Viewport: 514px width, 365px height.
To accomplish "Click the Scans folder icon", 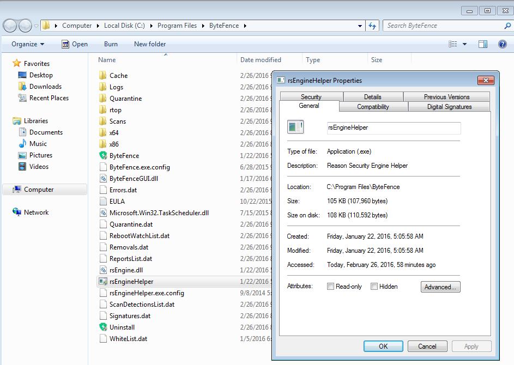I will point(103,121).
